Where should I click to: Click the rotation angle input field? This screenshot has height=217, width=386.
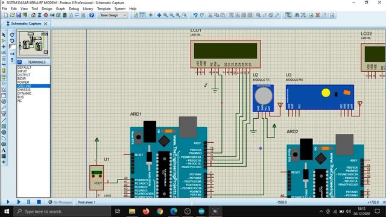tap(12, 47)
